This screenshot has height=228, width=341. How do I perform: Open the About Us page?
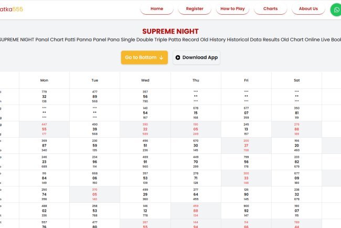(x=308, y=9)
